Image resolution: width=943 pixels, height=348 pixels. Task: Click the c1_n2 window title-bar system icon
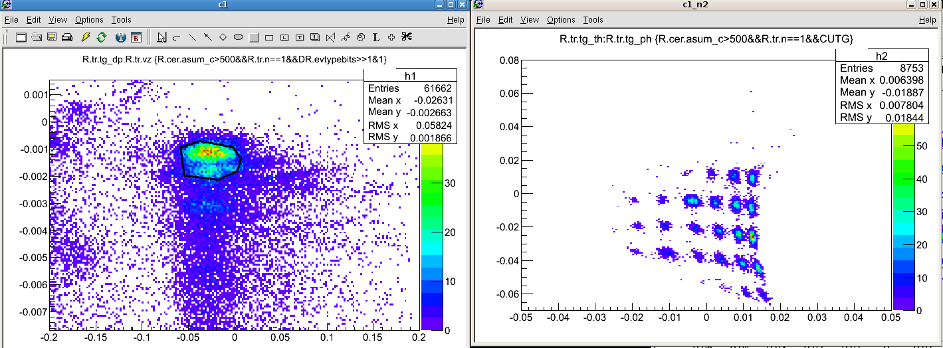[478, 5]
